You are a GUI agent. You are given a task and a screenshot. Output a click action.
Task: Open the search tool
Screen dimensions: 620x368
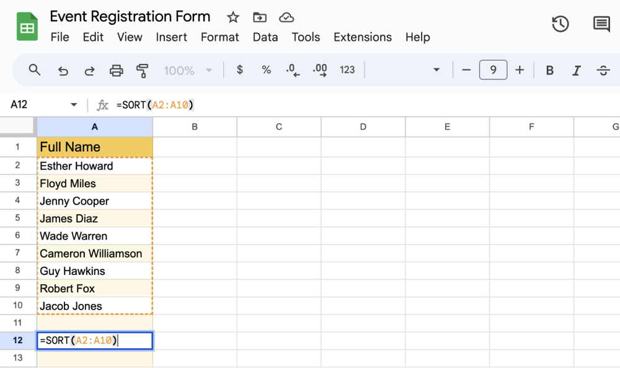[x=34, y=70]
